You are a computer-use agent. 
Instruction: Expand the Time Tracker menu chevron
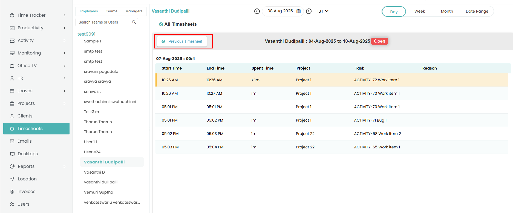pos(65,15)
